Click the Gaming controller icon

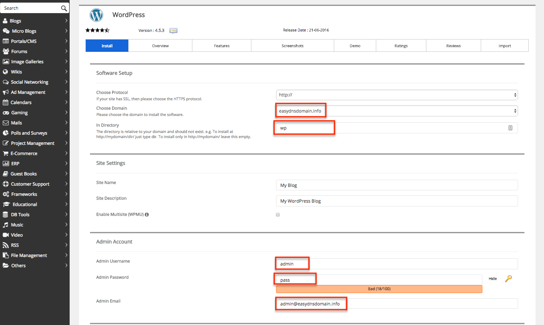coord(6,113)
